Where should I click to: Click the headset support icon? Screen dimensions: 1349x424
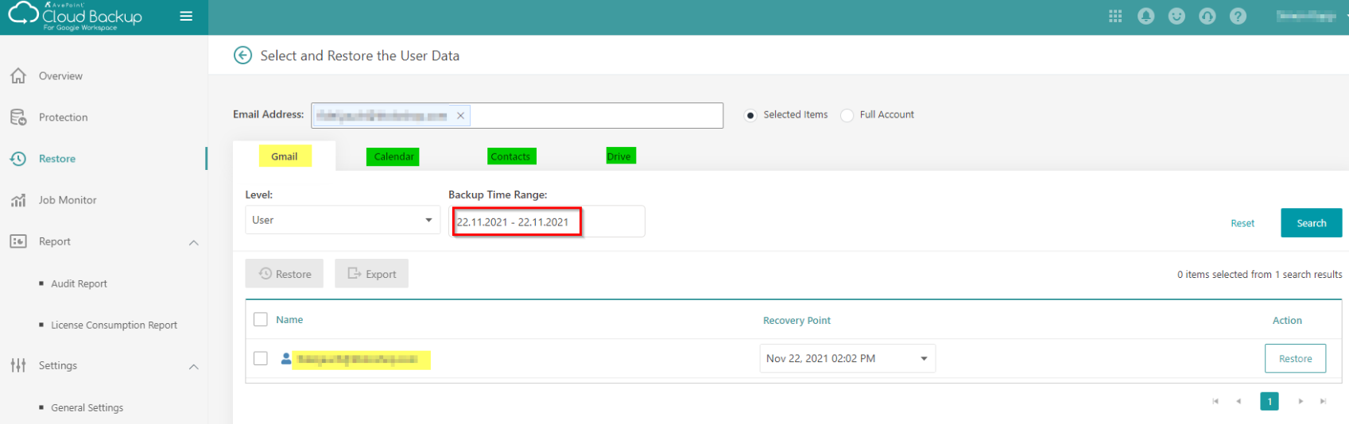tap(1207, 17)
